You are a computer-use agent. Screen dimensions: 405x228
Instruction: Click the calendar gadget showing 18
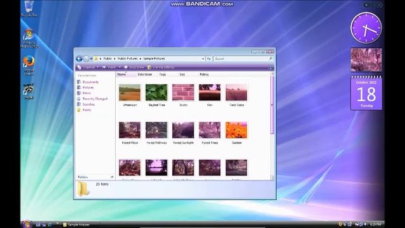point(366,93)
